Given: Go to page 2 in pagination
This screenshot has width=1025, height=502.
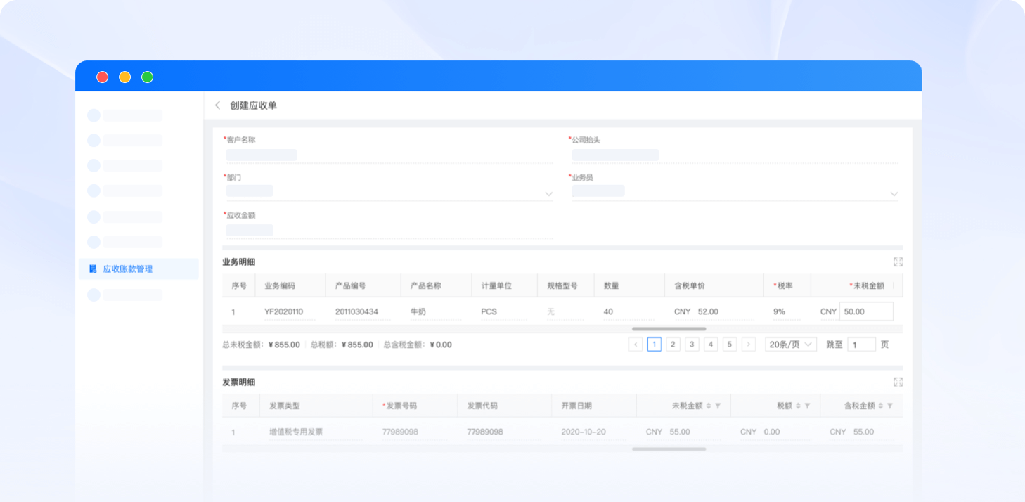Looking at the screenshot, I should 673,345.
